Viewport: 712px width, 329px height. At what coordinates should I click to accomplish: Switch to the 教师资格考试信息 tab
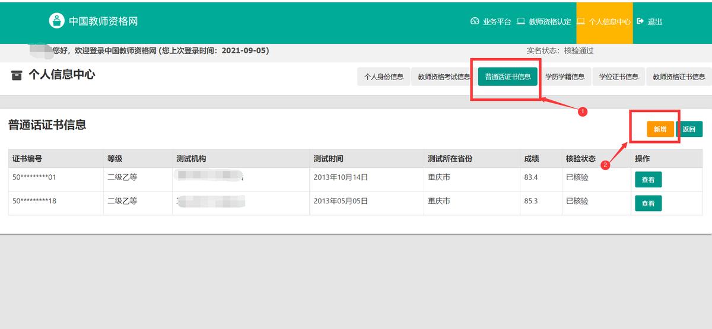(x=444, y=76)
